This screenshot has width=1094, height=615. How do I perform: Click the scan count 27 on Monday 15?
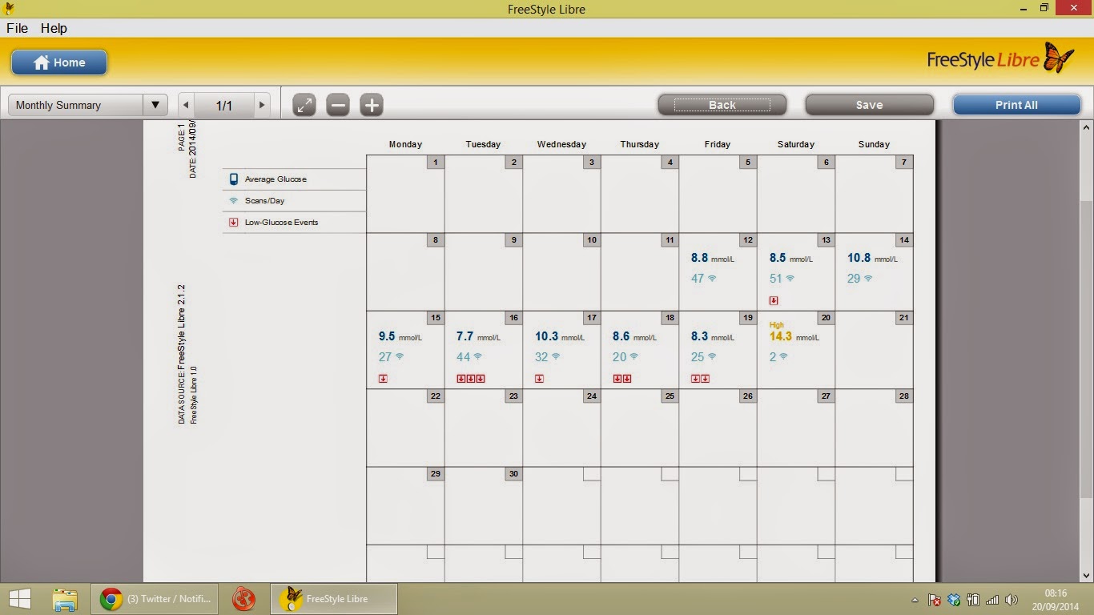(385, 357)
